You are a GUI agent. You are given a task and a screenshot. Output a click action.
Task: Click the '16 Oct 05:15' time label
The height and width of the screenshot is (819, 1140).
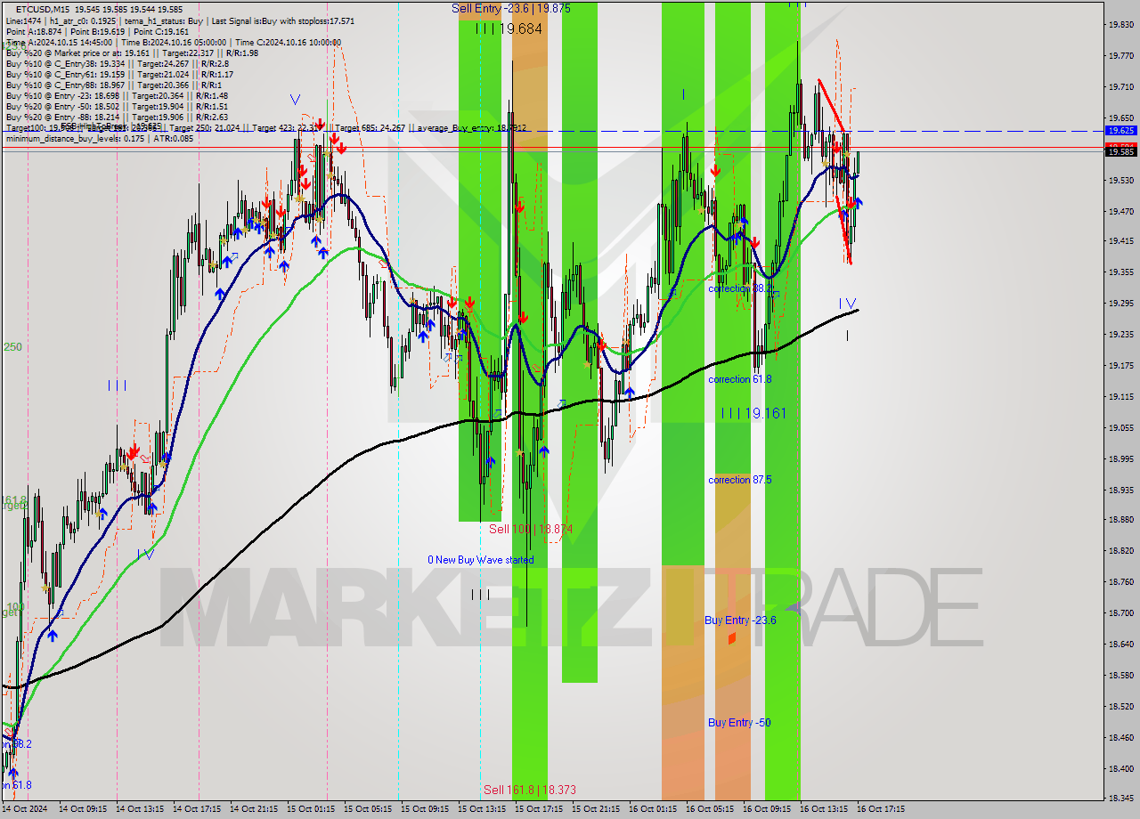[x=710, y=809]
